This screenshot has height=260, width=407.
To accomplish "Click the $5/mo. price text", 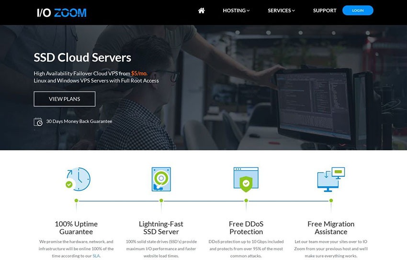I will click(139, 74).
